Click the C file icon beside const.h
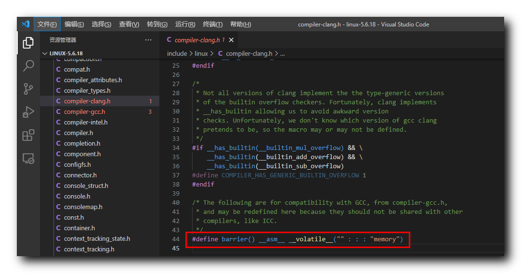 click(x=58, y=218)
